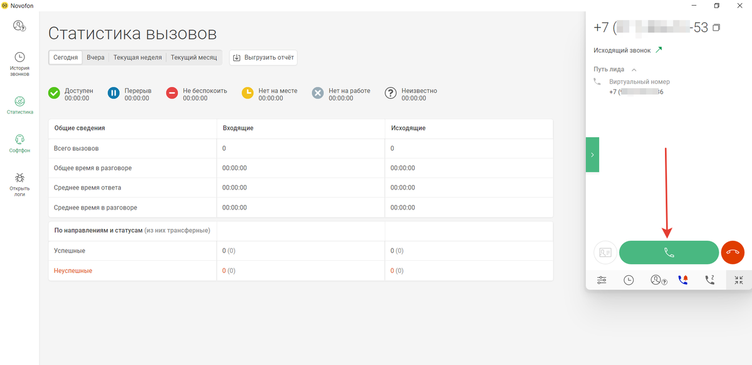The height and width of the screenshot is (365, 752).
Task: Hang up with the red phone button
Action: pos(733,253)
